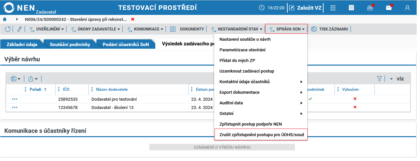420x161 pixels.
Task: Expand Ostatní submenu
Action: click(x=261, y=114)
